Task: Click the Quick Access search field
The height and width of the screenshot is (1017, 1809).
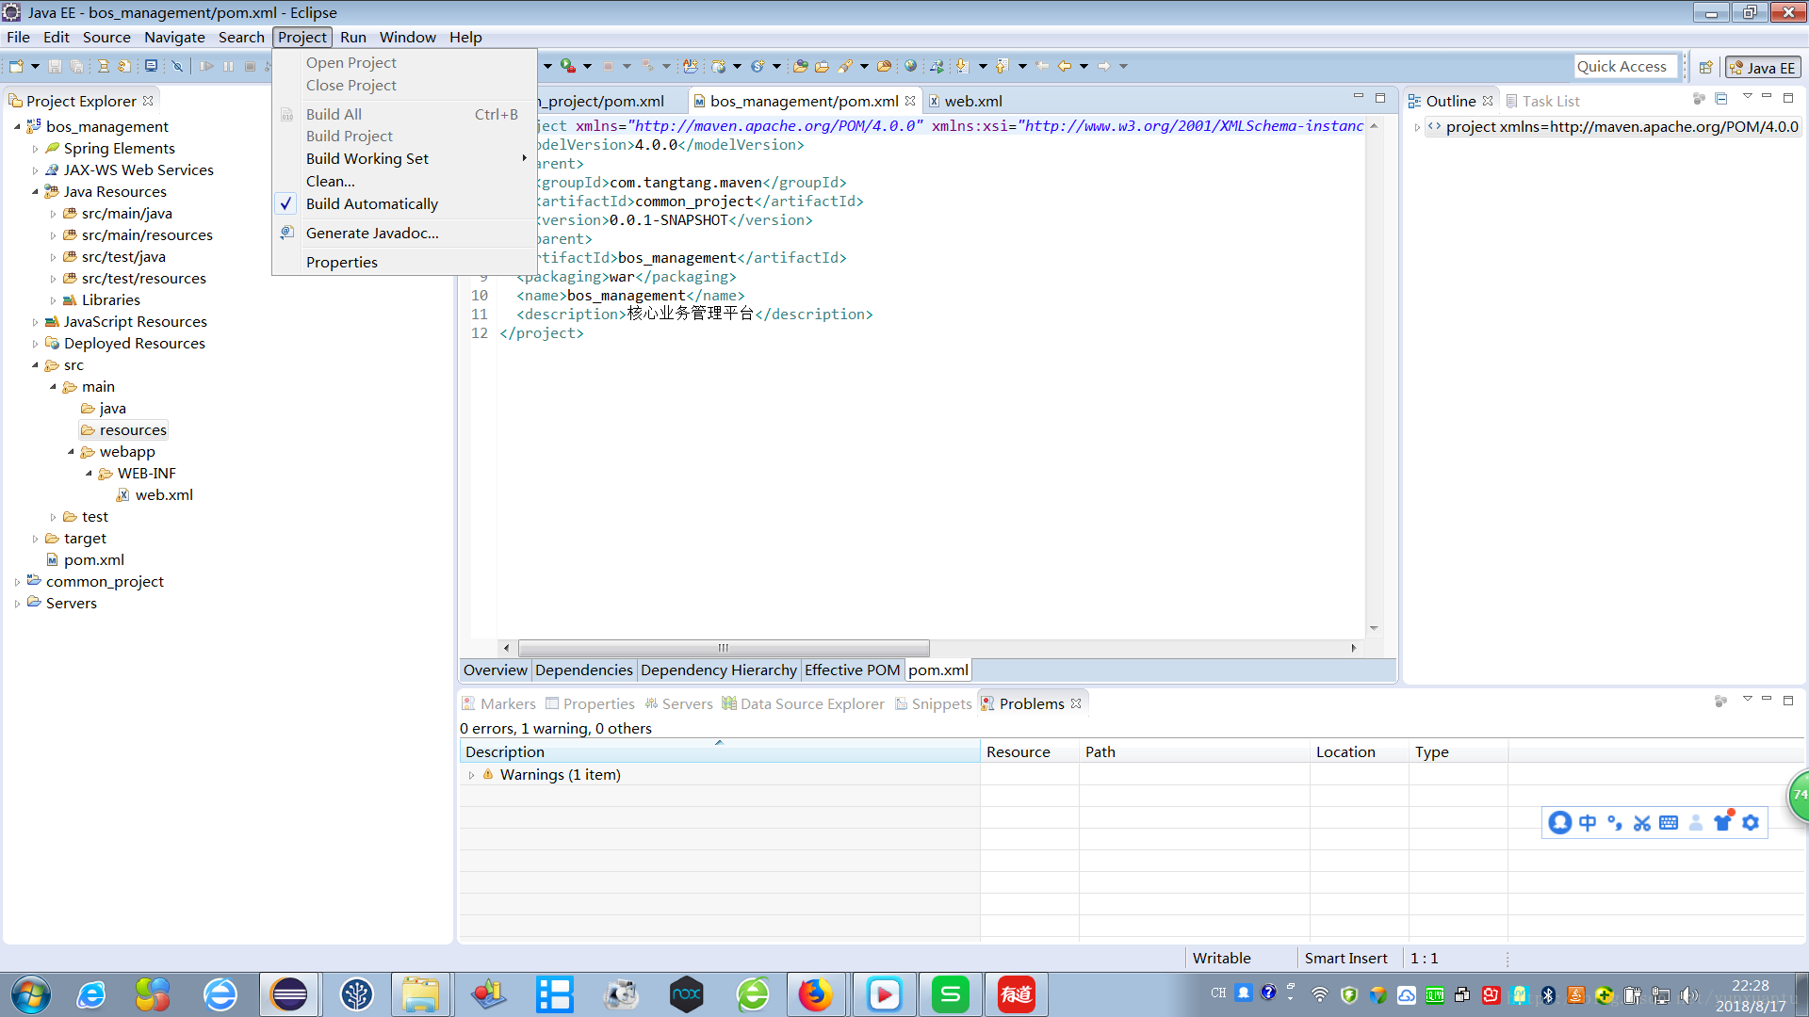Action: (x=1626, y=66)
